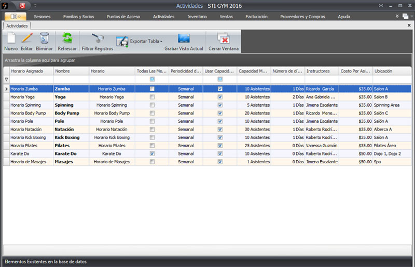Click the Eliminar trash bin icon
Viewport: 415px width, 267px height.
pyautogui.click(x=44, y=38)
